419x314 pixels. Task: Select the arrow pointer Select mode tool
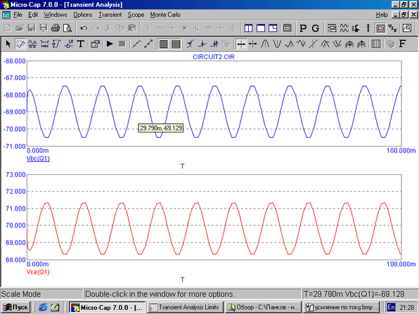point(8,44)
